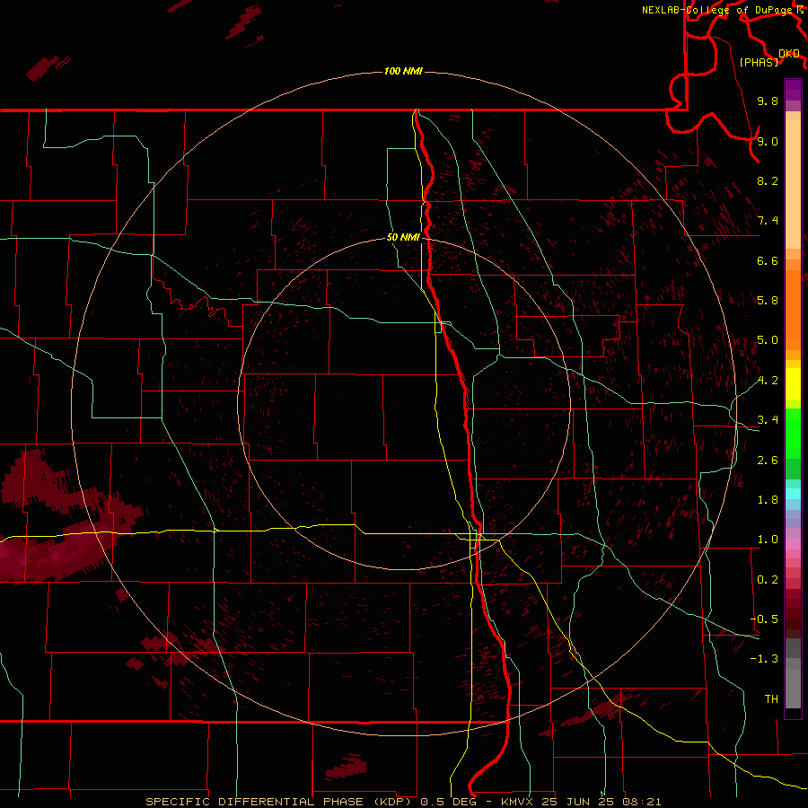Click the 1.8 scale value

tap(768, 500)
